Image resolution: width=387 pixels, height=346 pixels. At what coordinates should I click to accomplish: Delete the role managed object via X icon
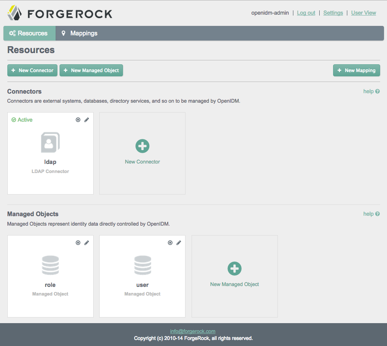pos(78,242)
